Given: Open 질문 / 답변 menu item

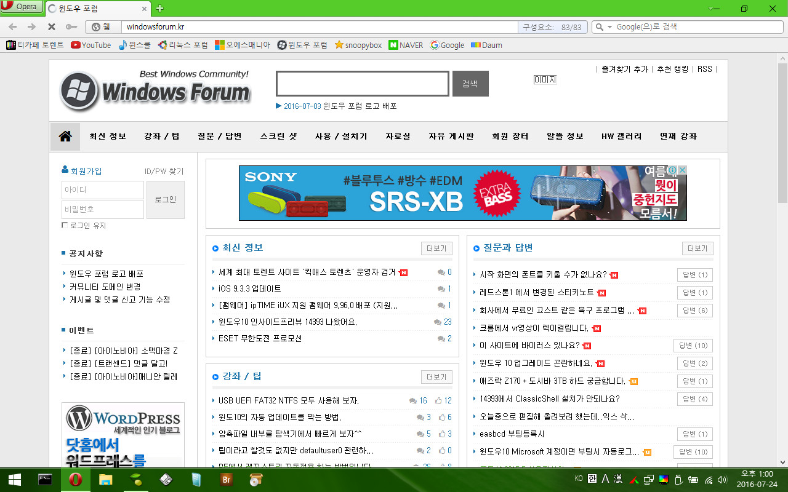Looking at the screenshot, I should click(220, 137).
